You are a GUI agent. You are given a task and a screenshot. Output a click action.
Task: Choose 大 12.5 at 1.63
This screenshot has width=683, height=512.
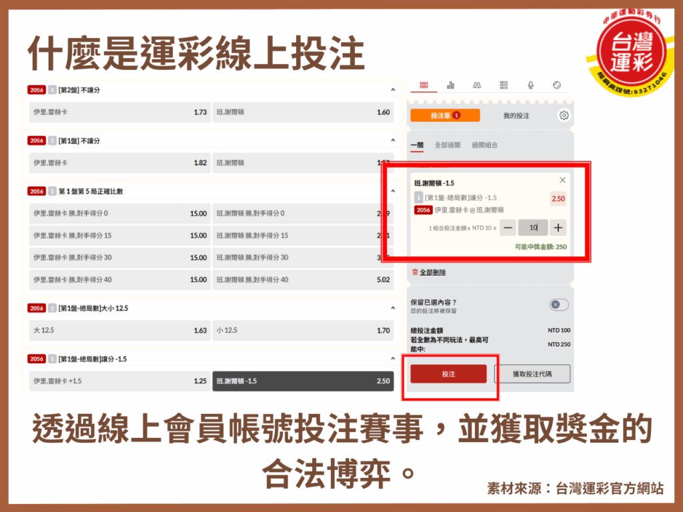pyautogui.click(x=120, y=331)
